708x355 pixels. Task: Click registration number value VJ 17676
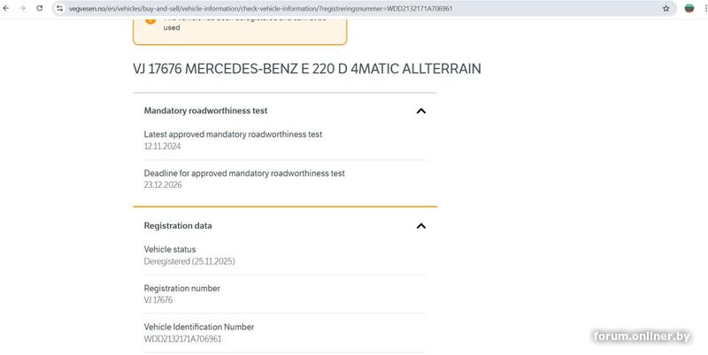pos(158,300)
